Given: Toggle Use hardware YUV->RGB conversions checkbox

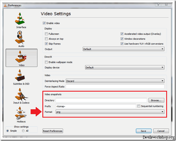Looking at the screenshot, I should tap(122, 44).
